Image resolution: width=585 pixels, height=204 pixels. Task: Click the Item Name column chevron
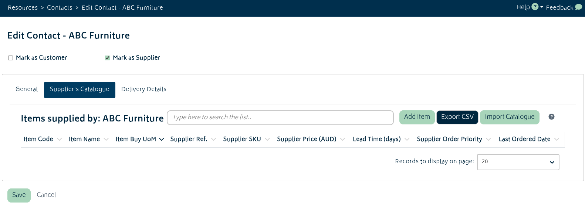coord(106,140)
